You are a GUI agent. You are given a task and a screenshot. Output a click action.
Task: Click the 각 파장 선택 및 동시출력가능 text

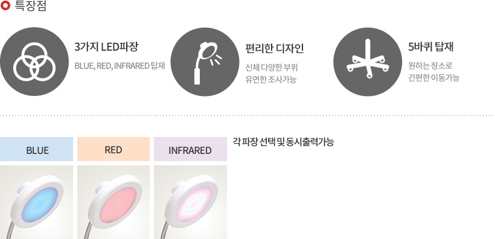coord(283,142)
